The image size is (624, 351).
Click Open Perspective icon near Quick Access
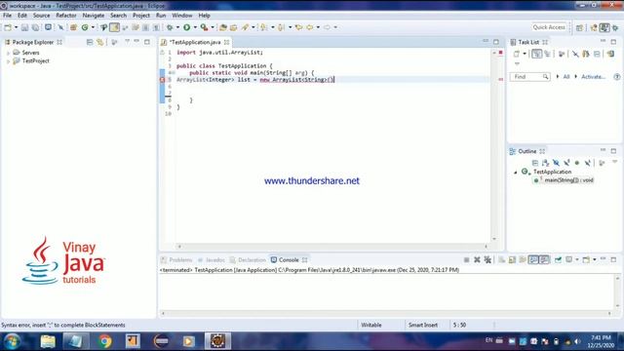[579, 27]
